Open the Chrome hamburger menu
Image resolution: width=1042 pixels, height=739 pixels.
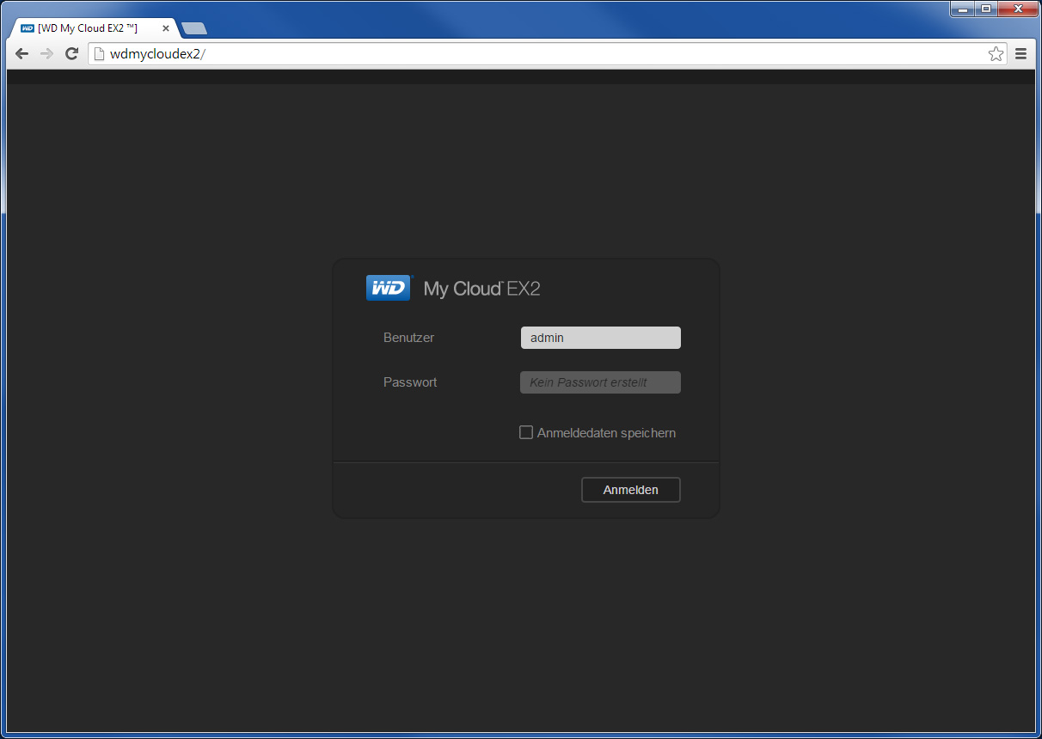(x=1021, y=54)
